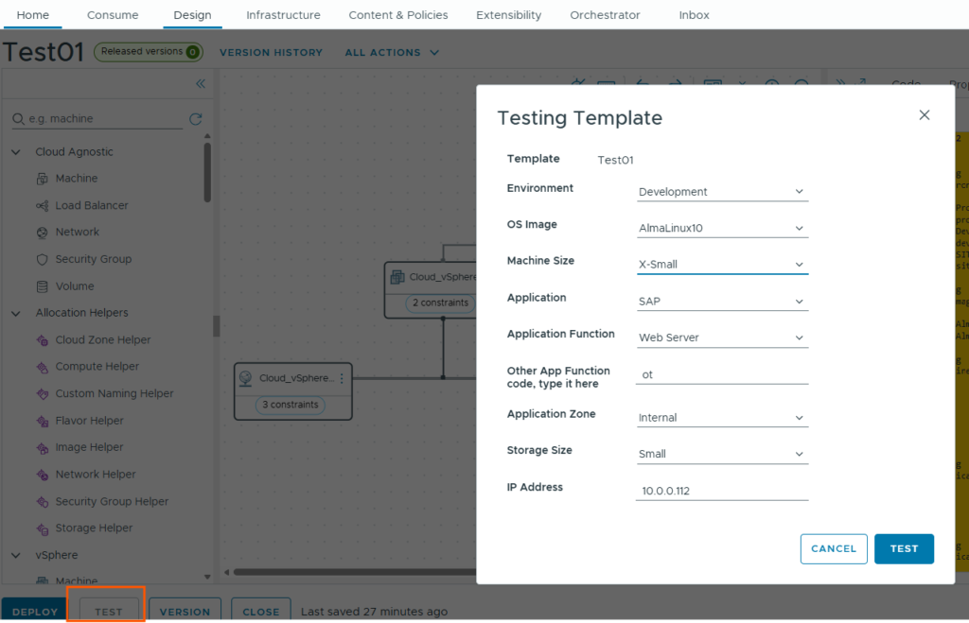Click the Load Balancer resource icon
Screen dimensions: 969x623
click(x=42, y=205)
